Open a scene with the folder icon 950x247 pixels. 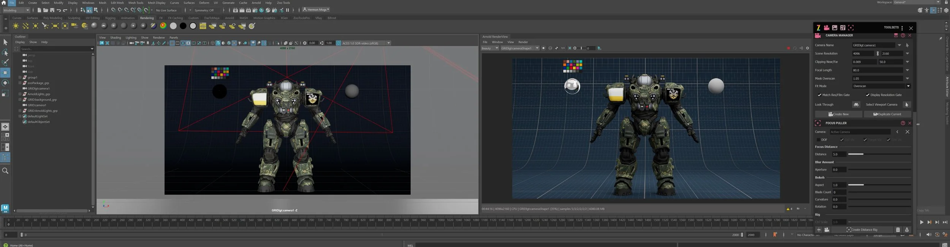coord(46,10)
